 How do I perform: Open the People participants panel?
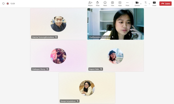click(90, 4)
